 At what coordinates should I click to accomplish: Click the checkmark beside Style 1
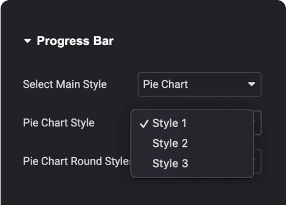(144, 124)
